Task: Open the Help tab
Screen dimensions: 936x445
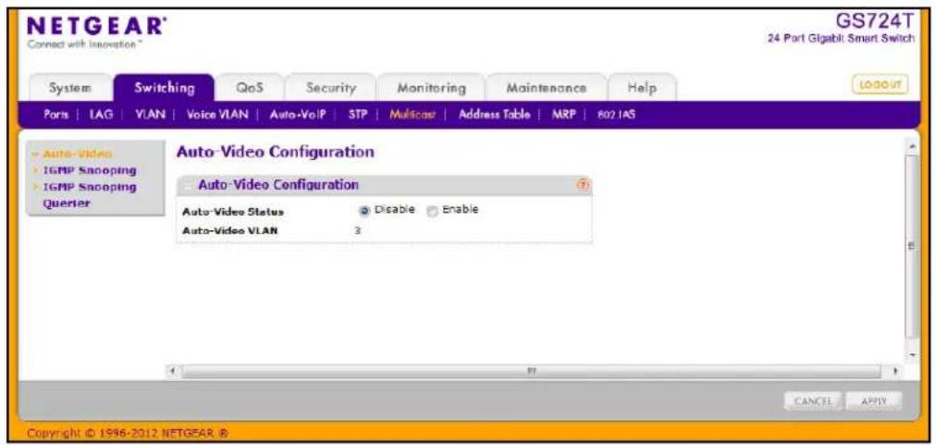Action: [x=642, y=89]
